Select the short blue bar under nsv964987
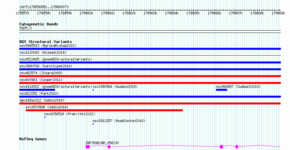The image size is (290, 150). 222,90
